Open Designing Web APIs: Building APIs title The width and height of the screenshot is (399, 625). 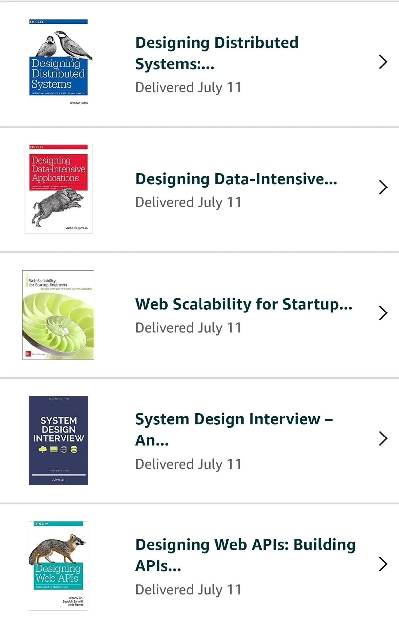(245, 555)
